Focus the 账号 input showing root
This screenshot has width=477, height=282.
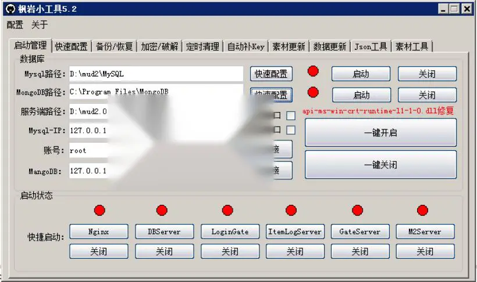88,150
